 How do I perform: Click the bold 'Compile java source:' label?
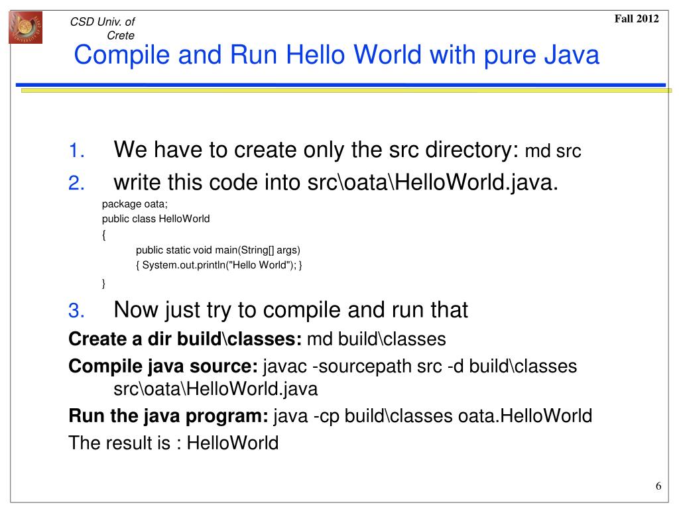163,366
